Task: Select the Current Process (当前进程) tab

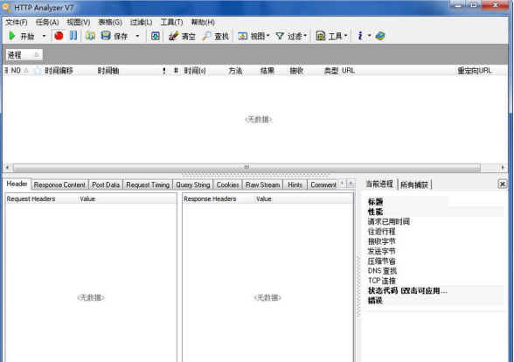Action: pyautogui.click(x=379, y=184)
